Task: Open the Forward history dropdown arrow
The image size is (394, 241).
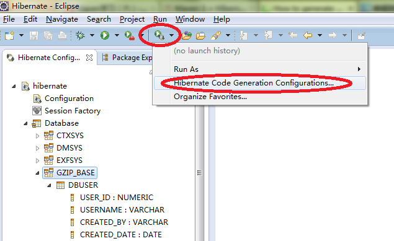Action: (344, 35)
